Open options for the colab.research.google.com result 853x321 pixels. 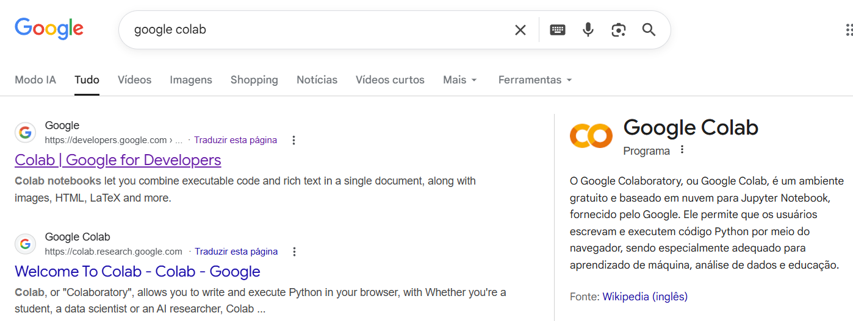[294, 252]
